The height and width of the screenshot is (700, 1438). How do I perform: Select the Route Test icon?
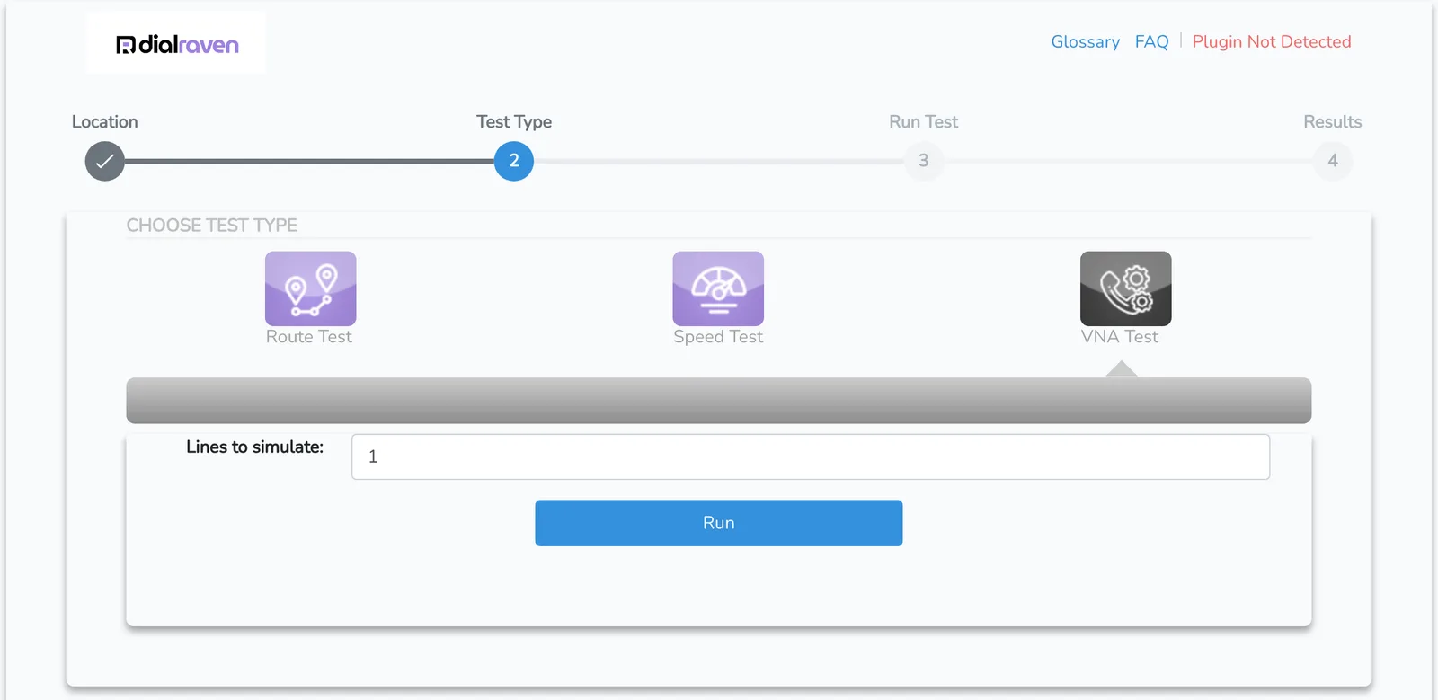pos(310,288)
